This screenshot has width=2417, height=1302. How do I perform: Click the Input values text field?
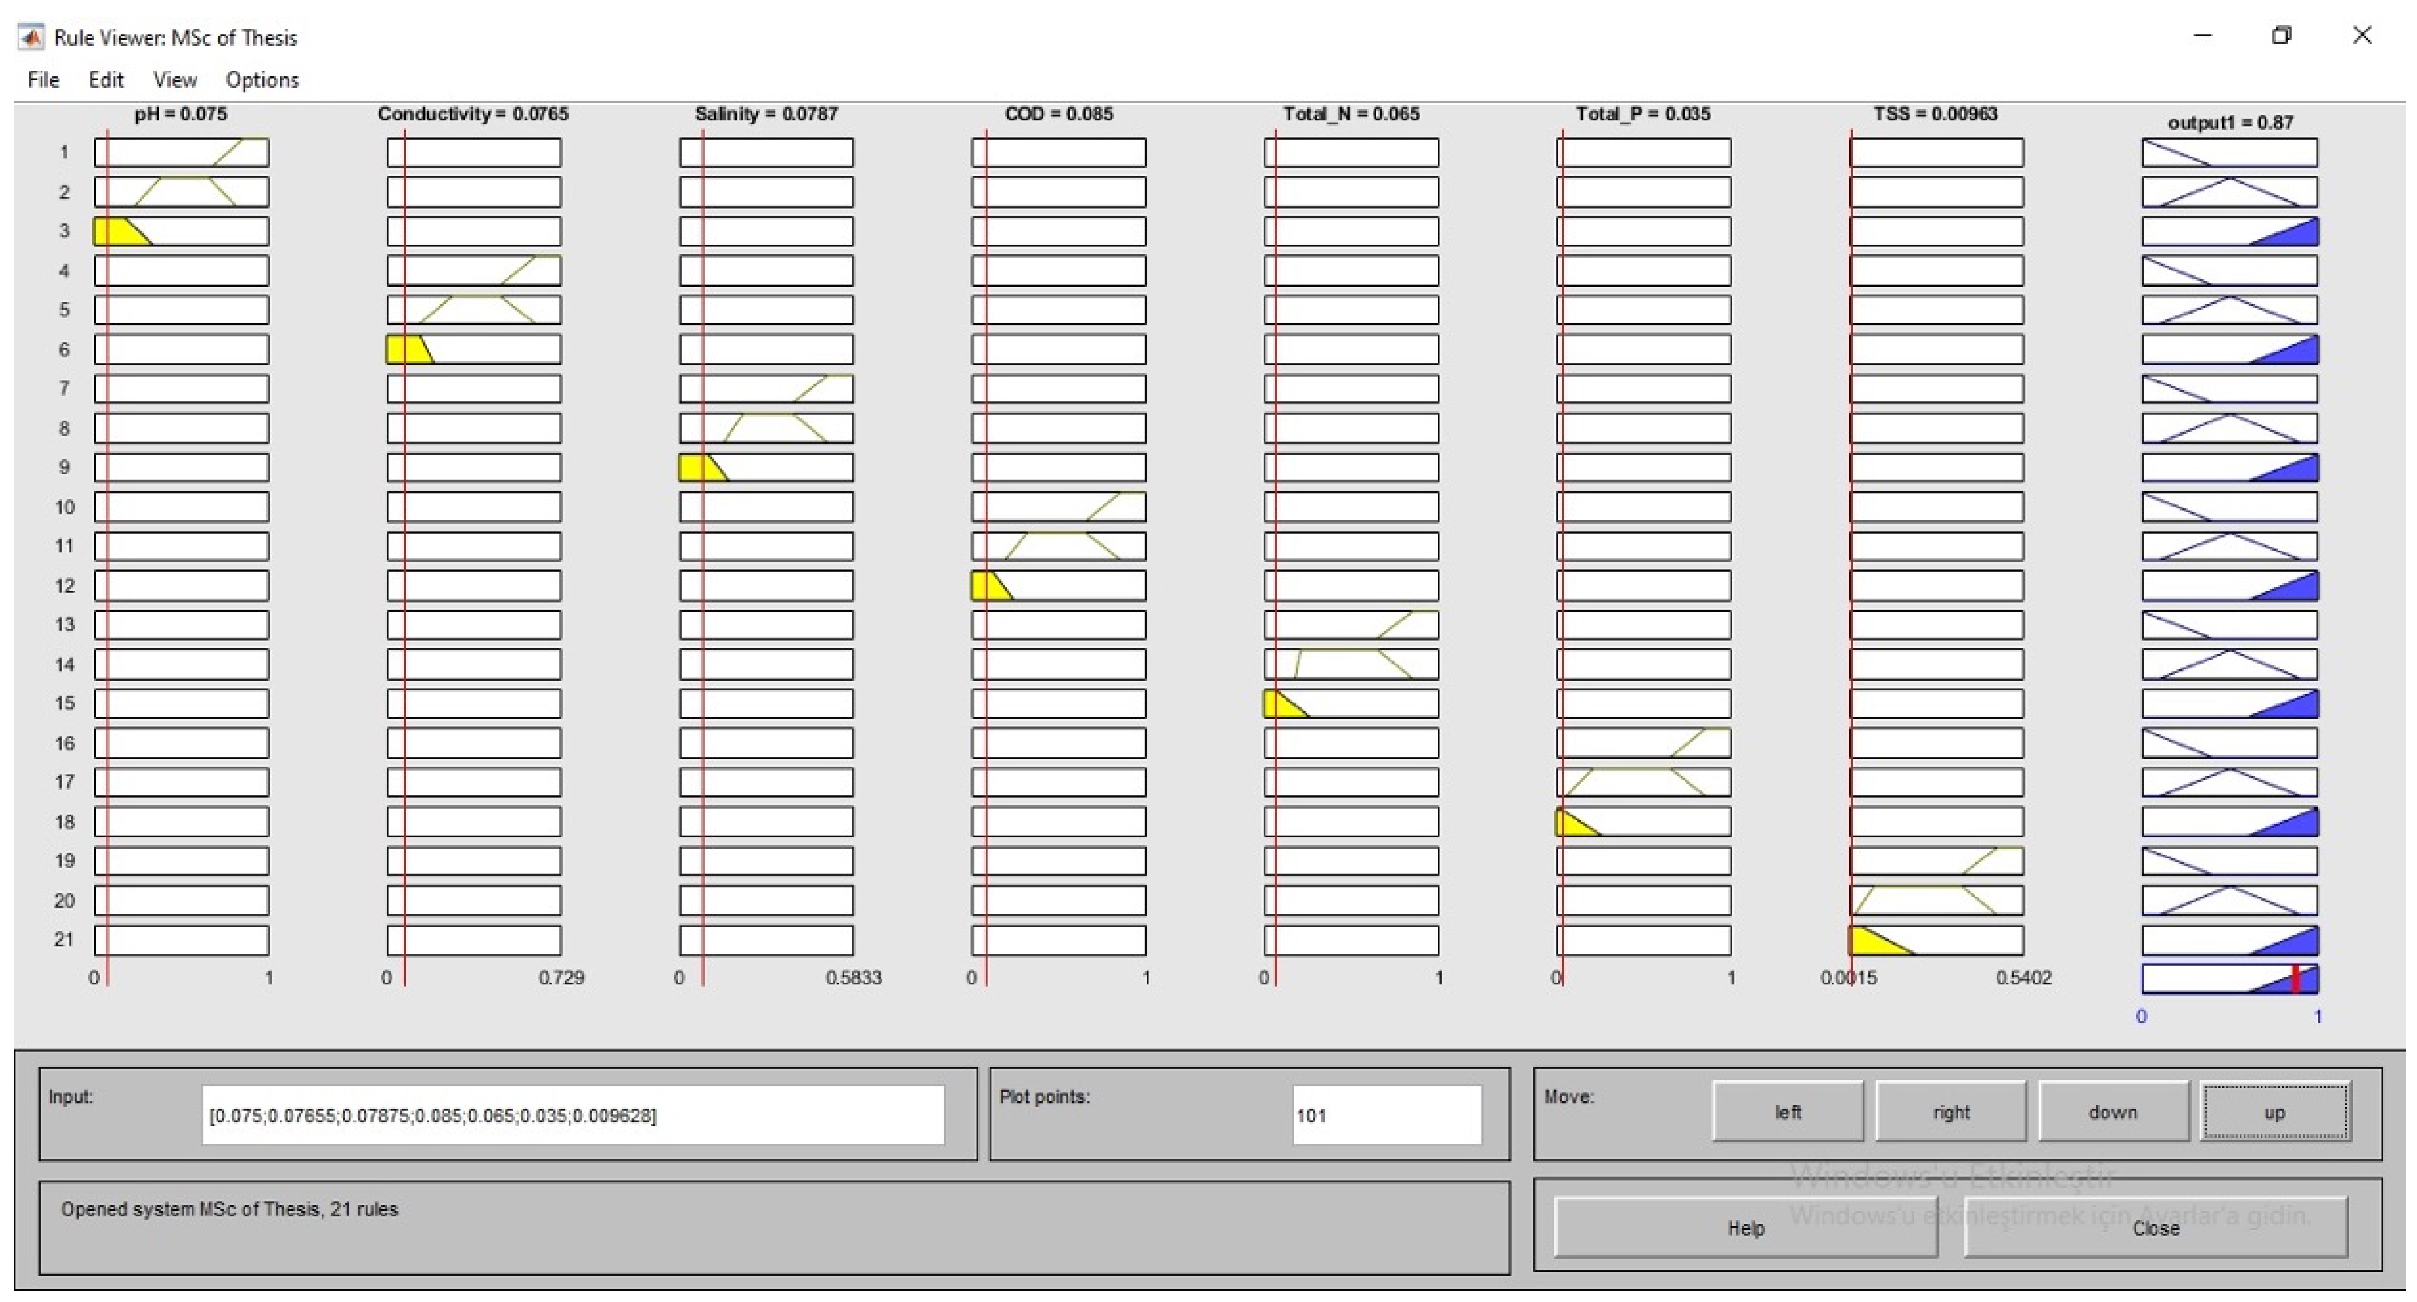572,1116
